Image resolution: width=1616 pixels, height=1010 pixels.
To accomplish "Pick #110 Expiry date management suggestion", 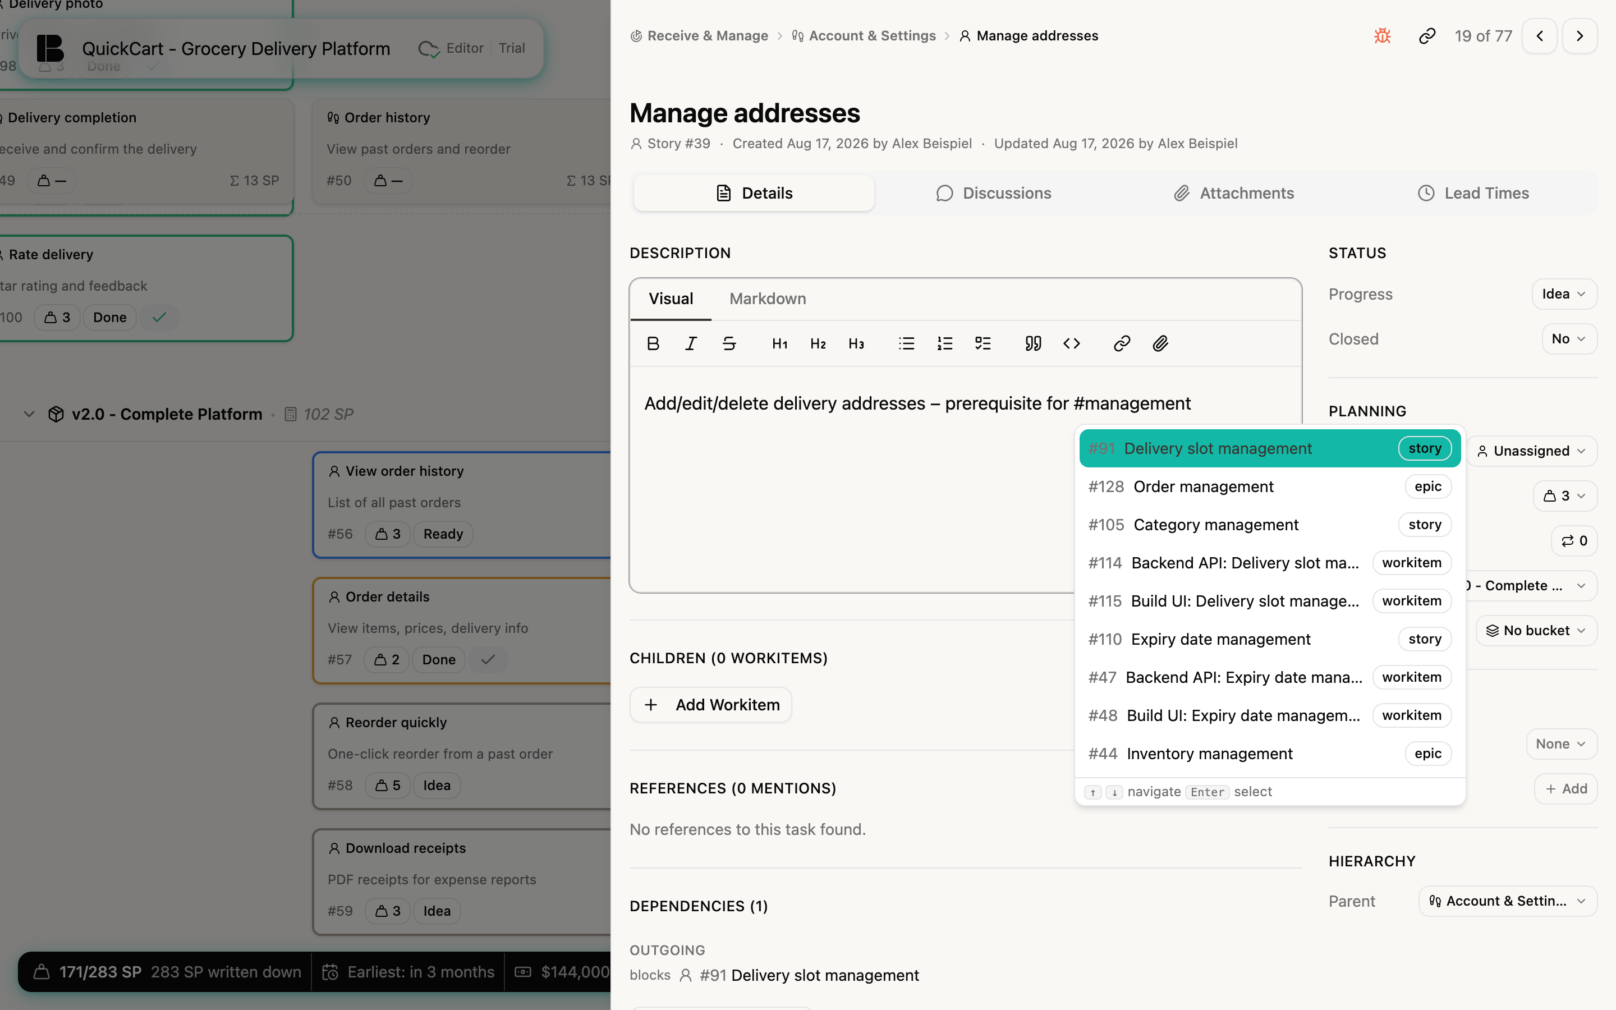I will tap(1269, 639).
